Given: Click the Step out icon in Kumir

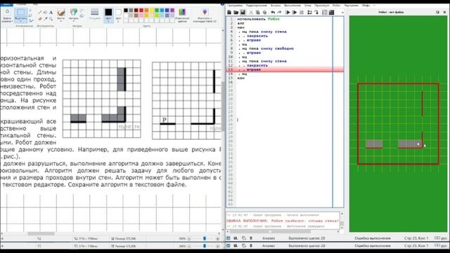Looking at the screenshot, I should (x=316, y=13).
